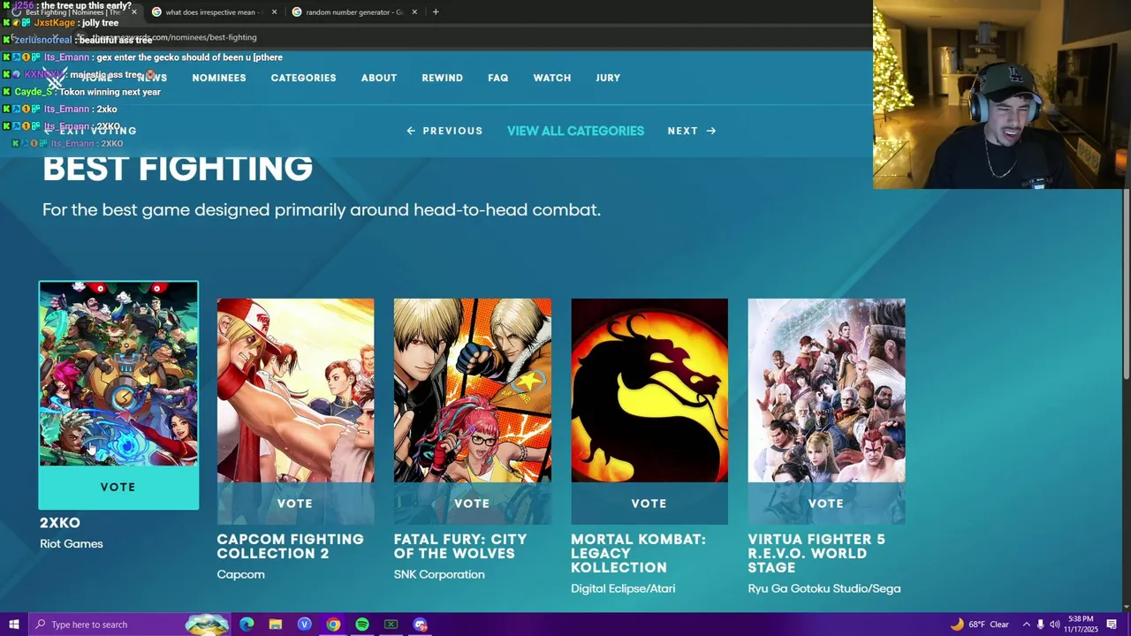Switch to Google Chrome on the taskbar
1131x636 pixels.
[333, 625]
